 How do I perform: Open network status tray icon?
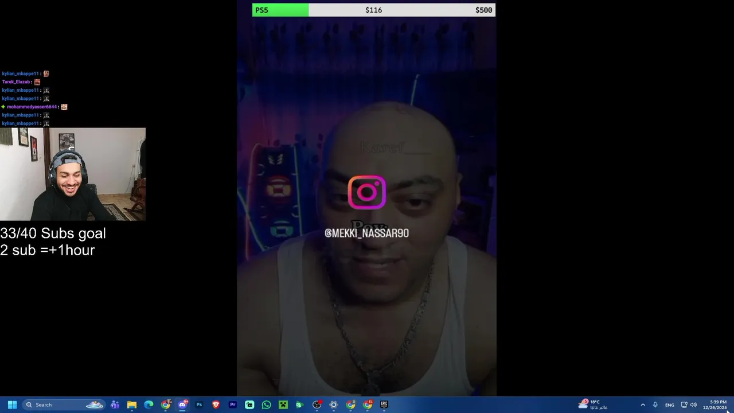(x=684, y=404)
